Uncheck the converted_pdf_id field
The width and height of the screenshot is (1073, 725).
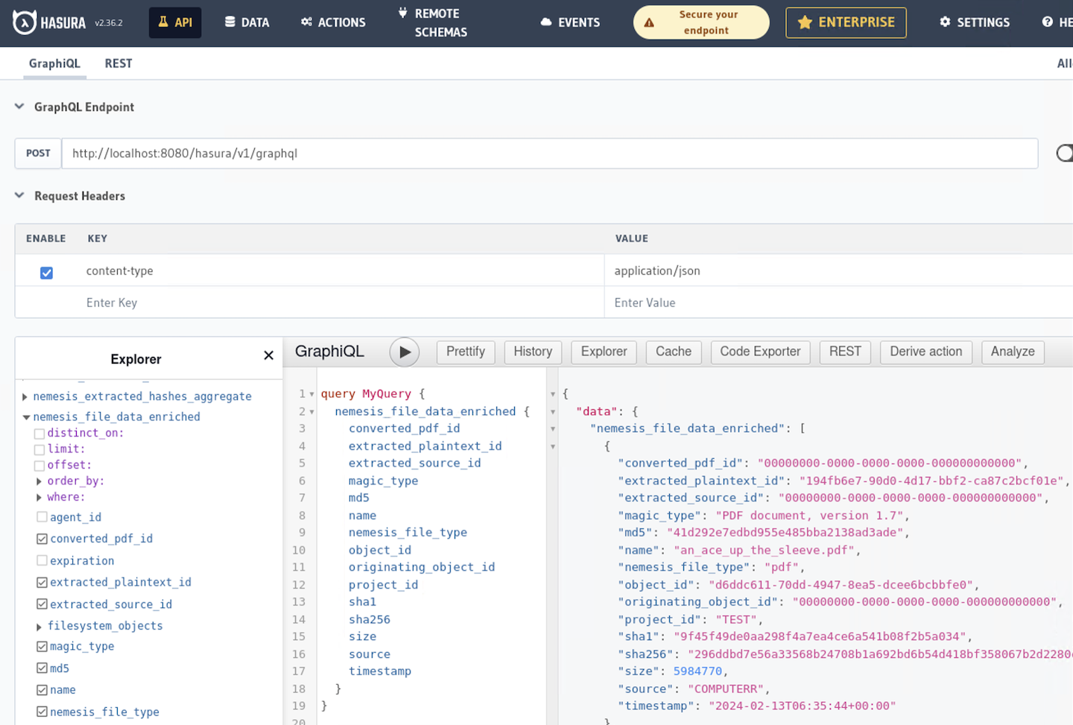click(x=42, y=539)
